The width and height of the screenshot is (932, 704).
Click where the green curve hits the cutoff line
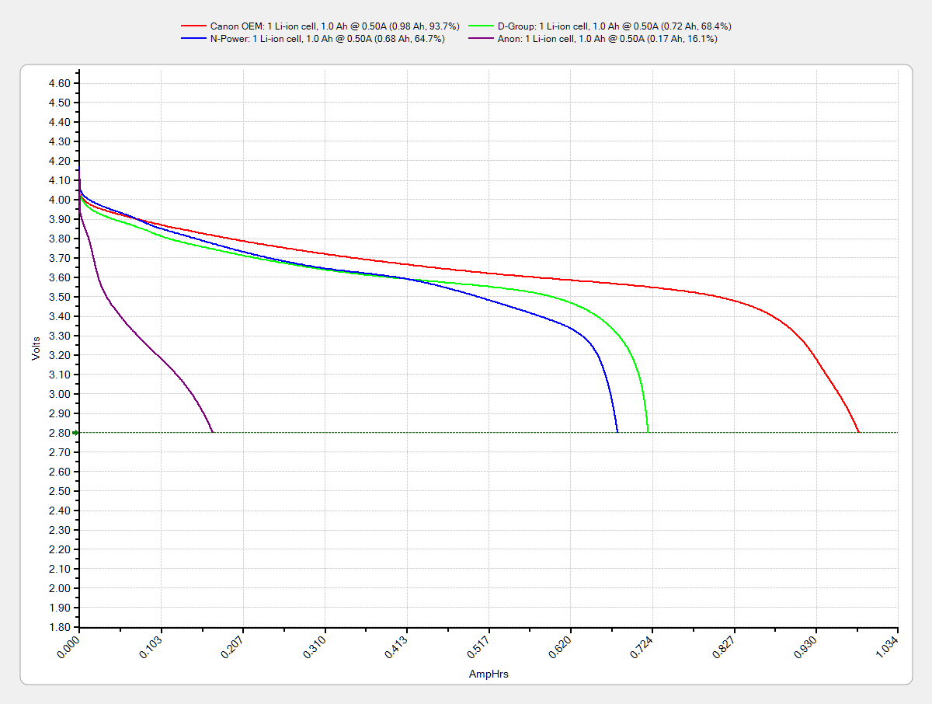pos(649,432)
